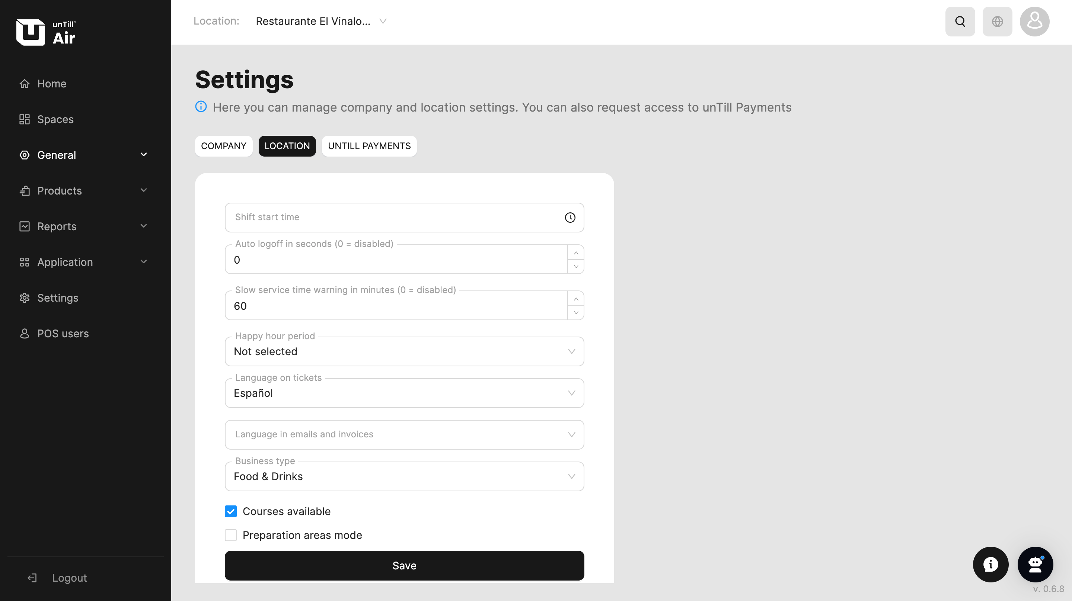Decrease Slow service time warning value
This screenshot has height=601, width=1072.
(x=575, y=313)
